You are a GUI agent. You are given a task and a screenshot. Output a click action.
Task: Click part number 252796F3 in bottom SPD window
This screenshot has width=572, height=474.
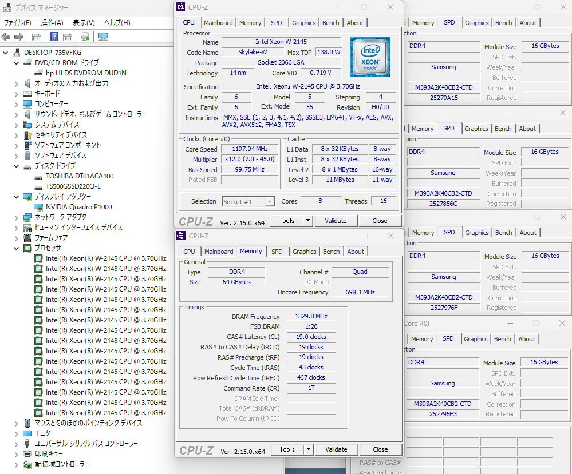tap(443, 414)
